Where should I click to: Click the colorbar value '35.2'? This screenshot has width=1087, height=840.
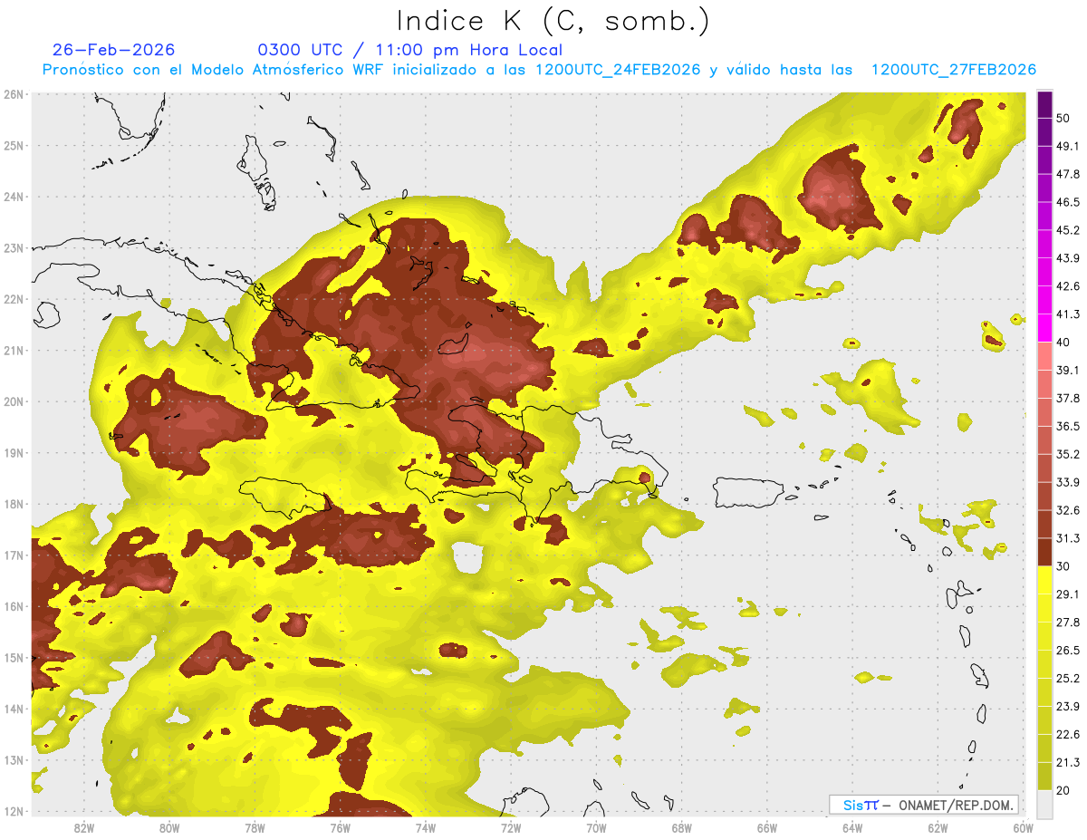(1067, 454)
